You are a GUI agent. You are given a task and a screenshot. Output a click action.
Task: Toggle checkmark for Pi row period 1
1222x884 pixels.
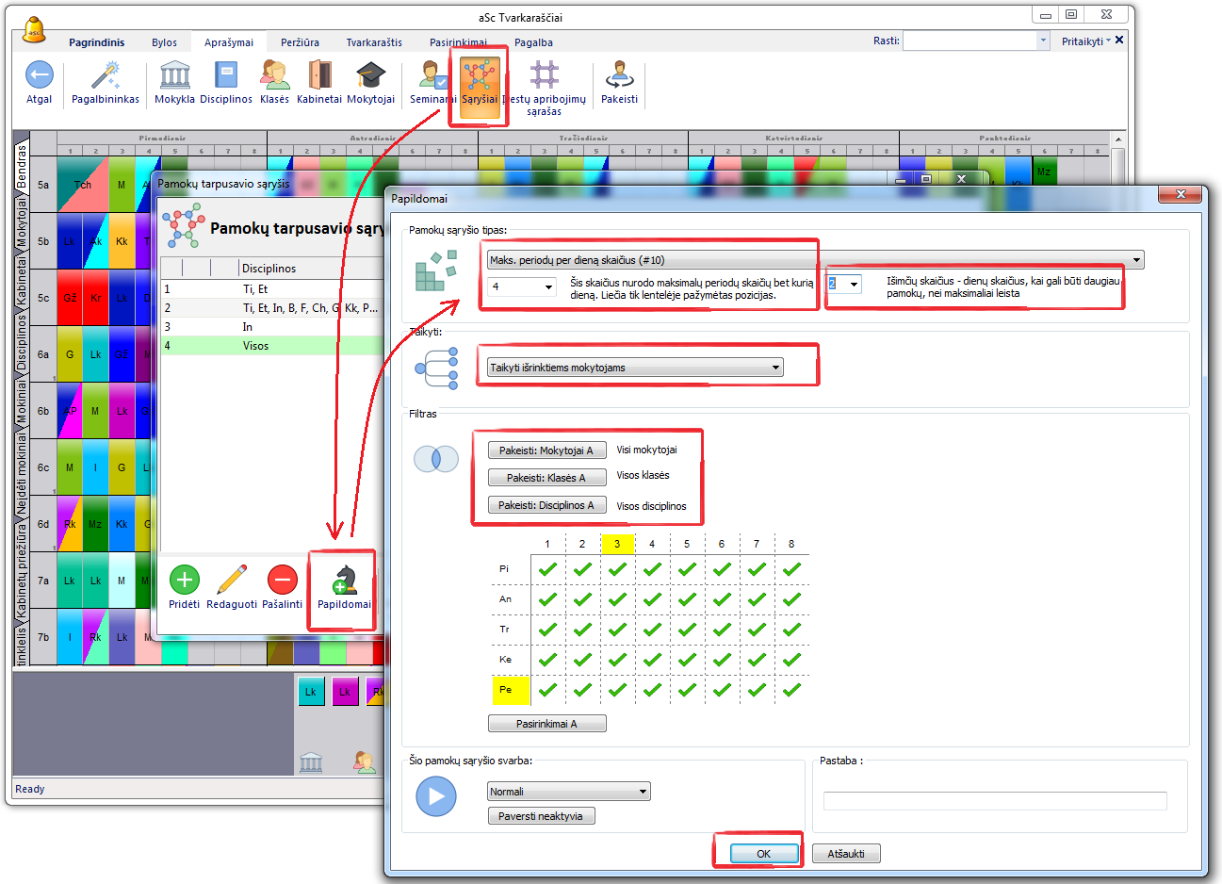coord(547,569)
